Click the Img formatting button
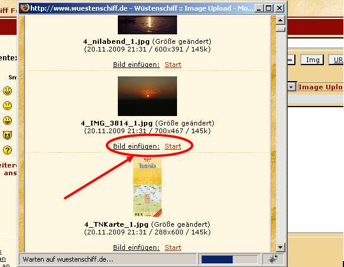 (x=313, y=60)
